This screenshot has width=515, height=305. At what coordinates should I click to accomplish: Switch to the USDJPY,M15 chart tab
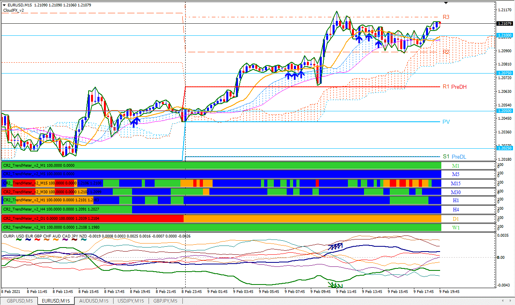click(130, 301)
